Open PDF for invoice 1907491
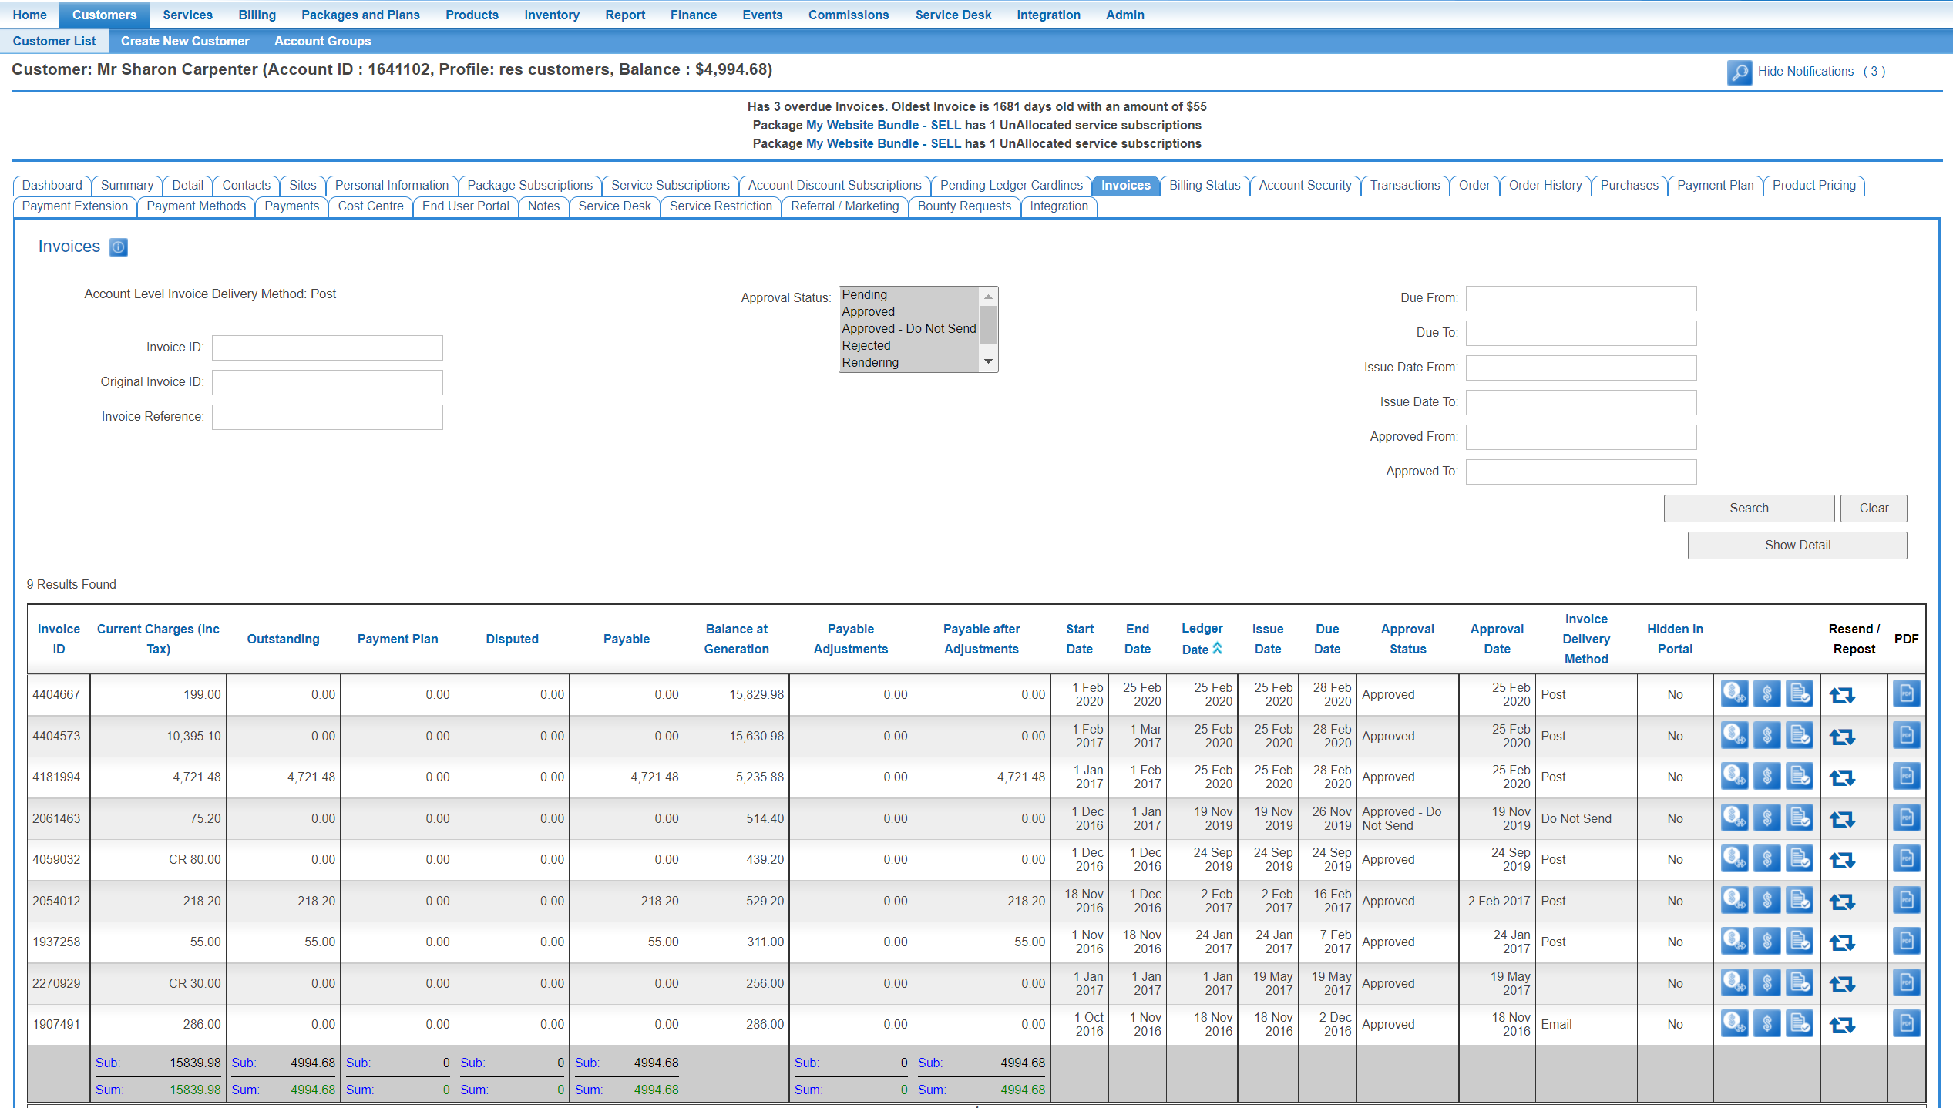Image resolution: width=1953 pixels, height=1108 pixels. tap(1906, 1024)
